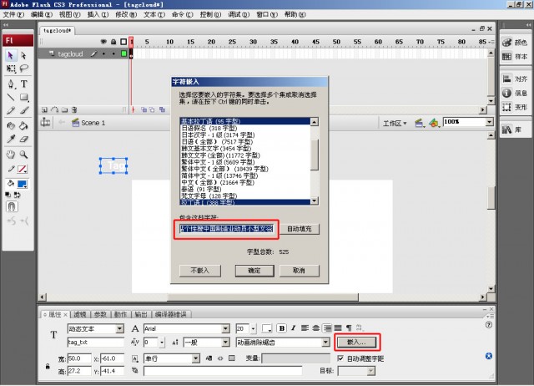Switch to 滤镜 tab
This screenshot has height=386, width=534.
pyautogui.click(x=80, y=314)
